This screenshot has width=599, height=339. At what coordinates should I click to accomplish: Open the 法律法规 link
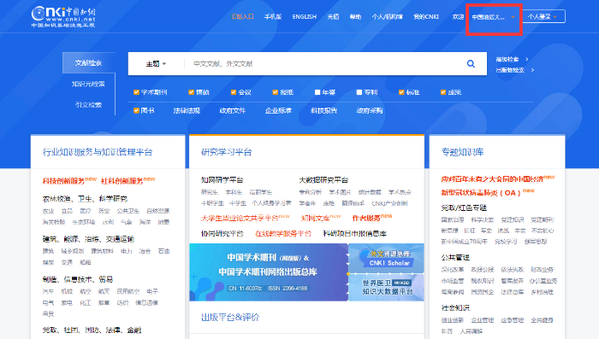tap(187, 111)
